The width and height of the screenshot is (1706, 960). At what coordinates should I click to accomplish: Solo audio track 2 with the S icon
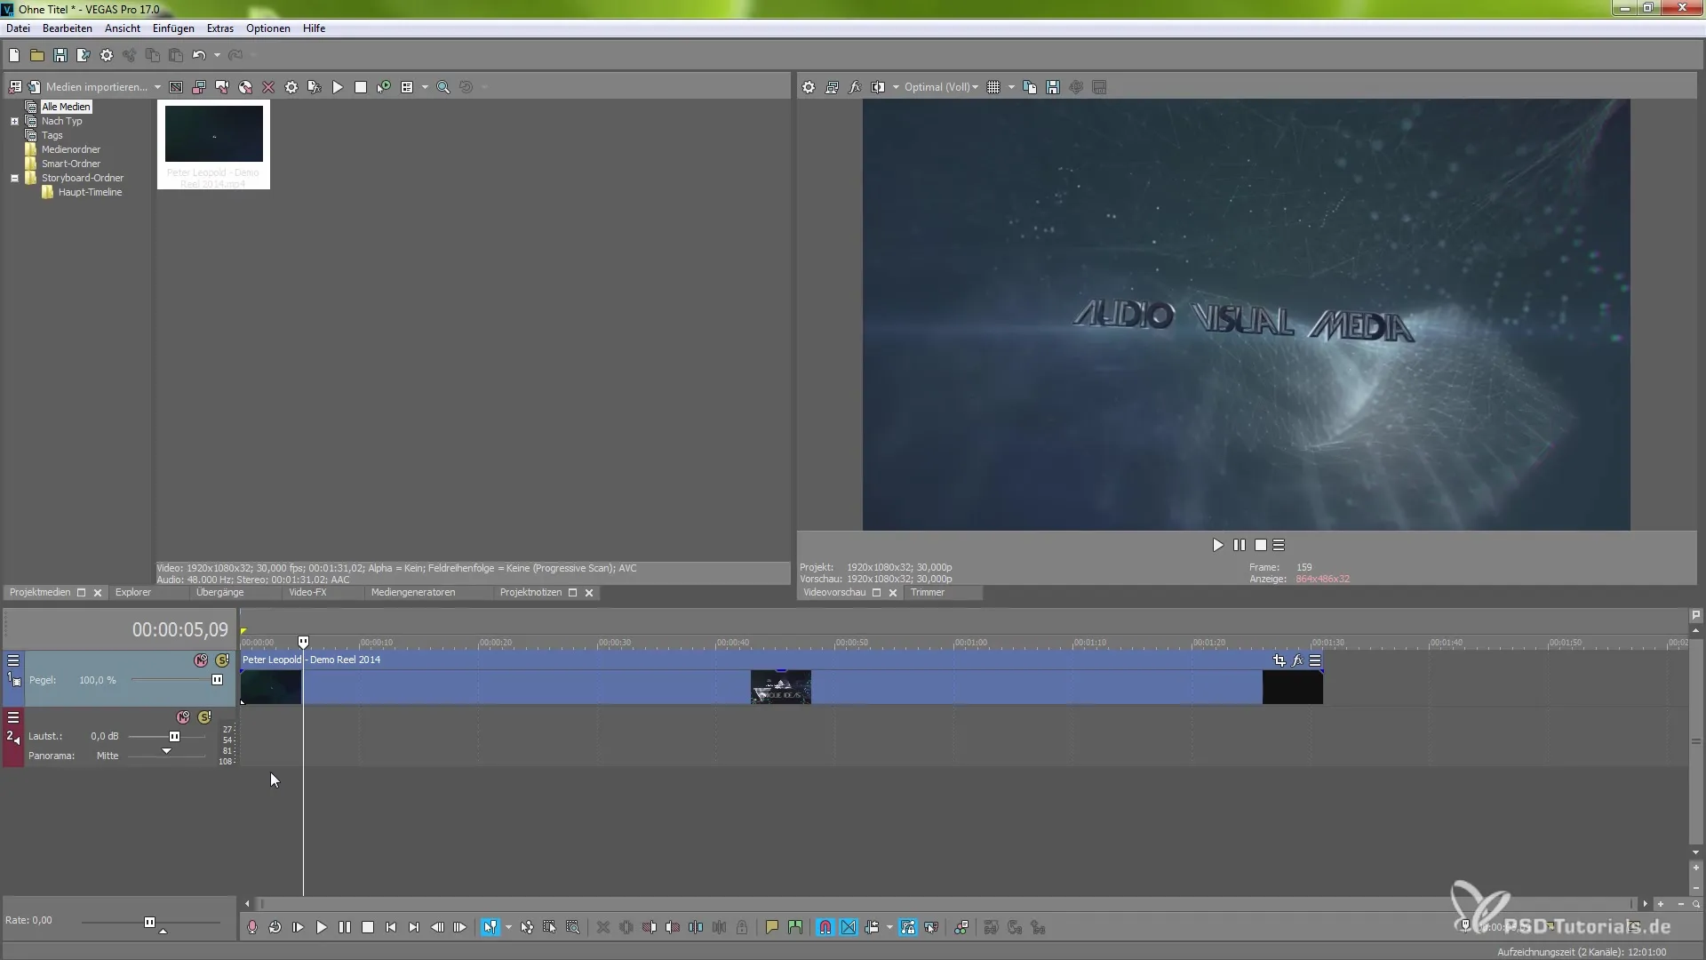pos(204,717)
